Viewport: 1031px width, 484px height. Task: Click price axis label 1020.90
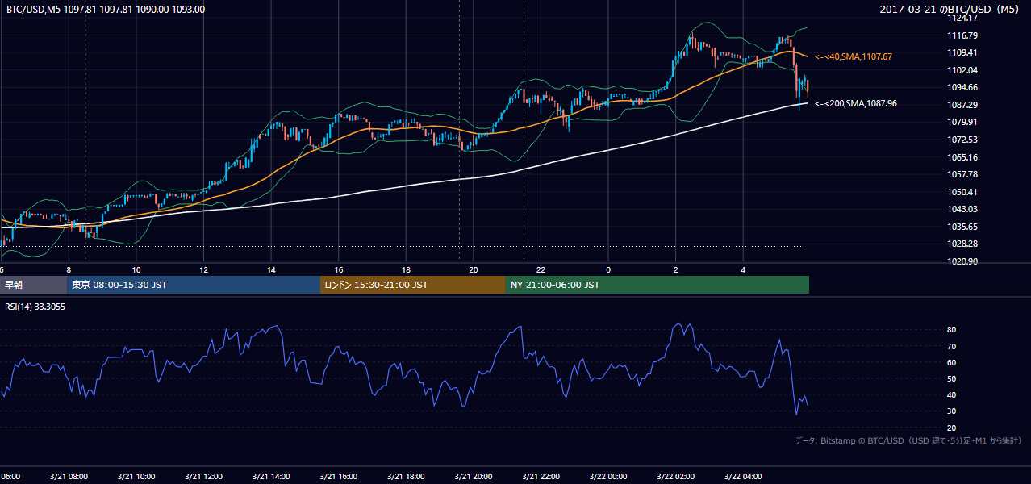pos(962,261)
